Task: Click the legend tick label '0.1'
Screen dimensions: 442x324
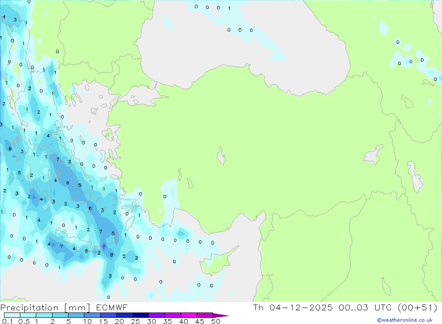Action: 8,321
